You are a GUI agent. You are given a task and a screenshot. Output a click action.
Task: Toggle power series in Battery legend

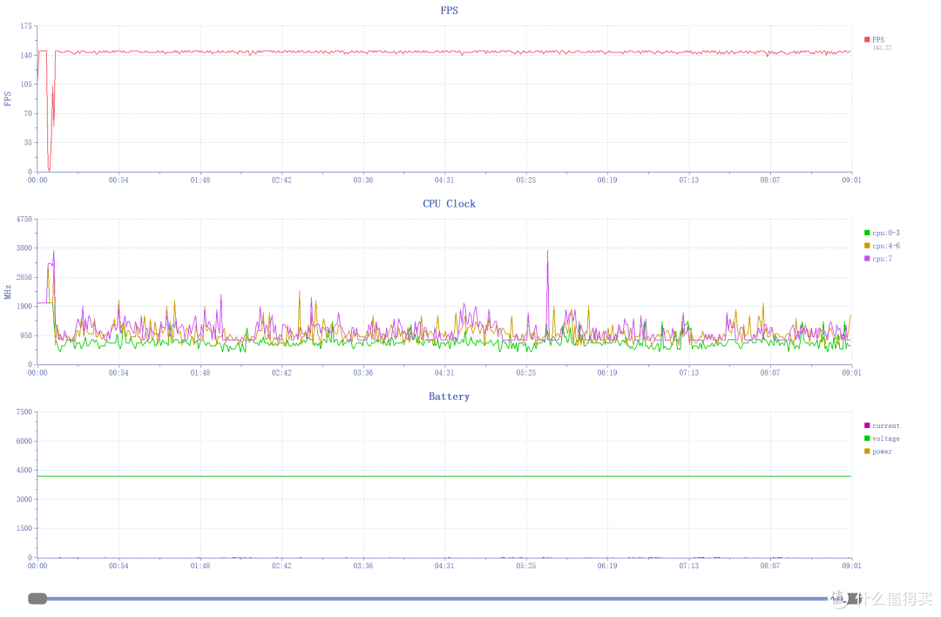click(878, 452)
